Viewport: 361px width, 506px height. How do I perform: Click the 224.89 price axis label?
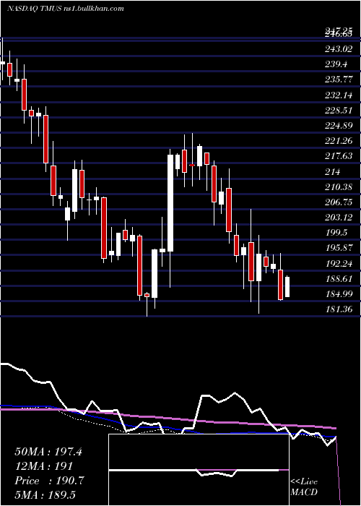click(x=339, y=126)
